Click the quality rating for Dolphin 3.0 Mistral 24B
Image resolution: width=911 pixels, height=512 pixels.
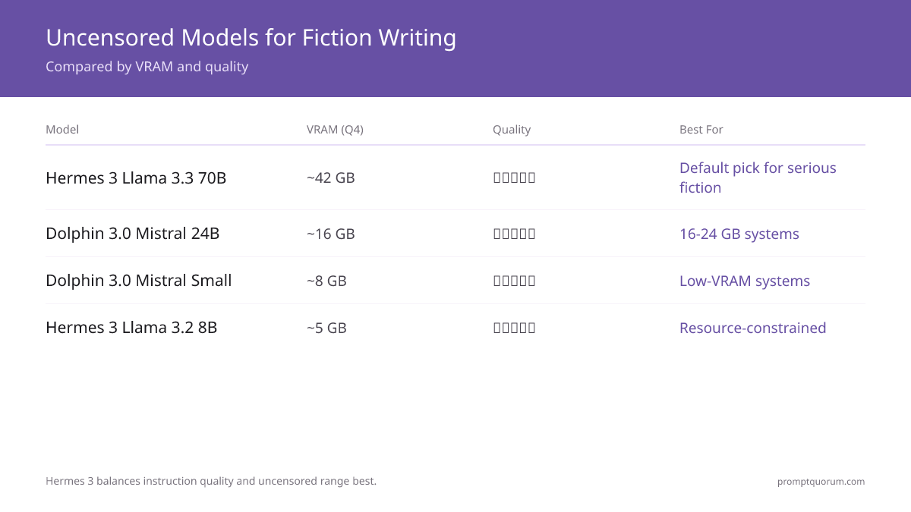(514, 234)
